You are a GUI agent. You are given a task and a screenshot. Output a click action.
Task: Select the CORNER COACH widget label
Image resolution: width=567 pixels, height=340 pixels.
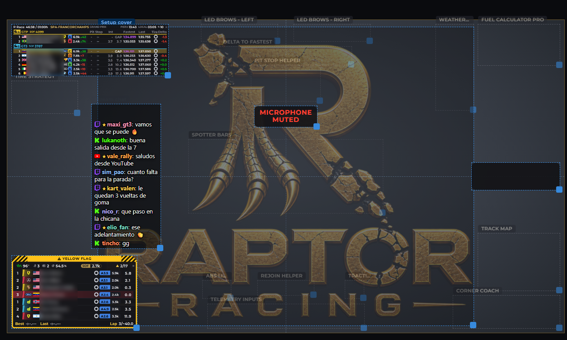coord(478,291)
